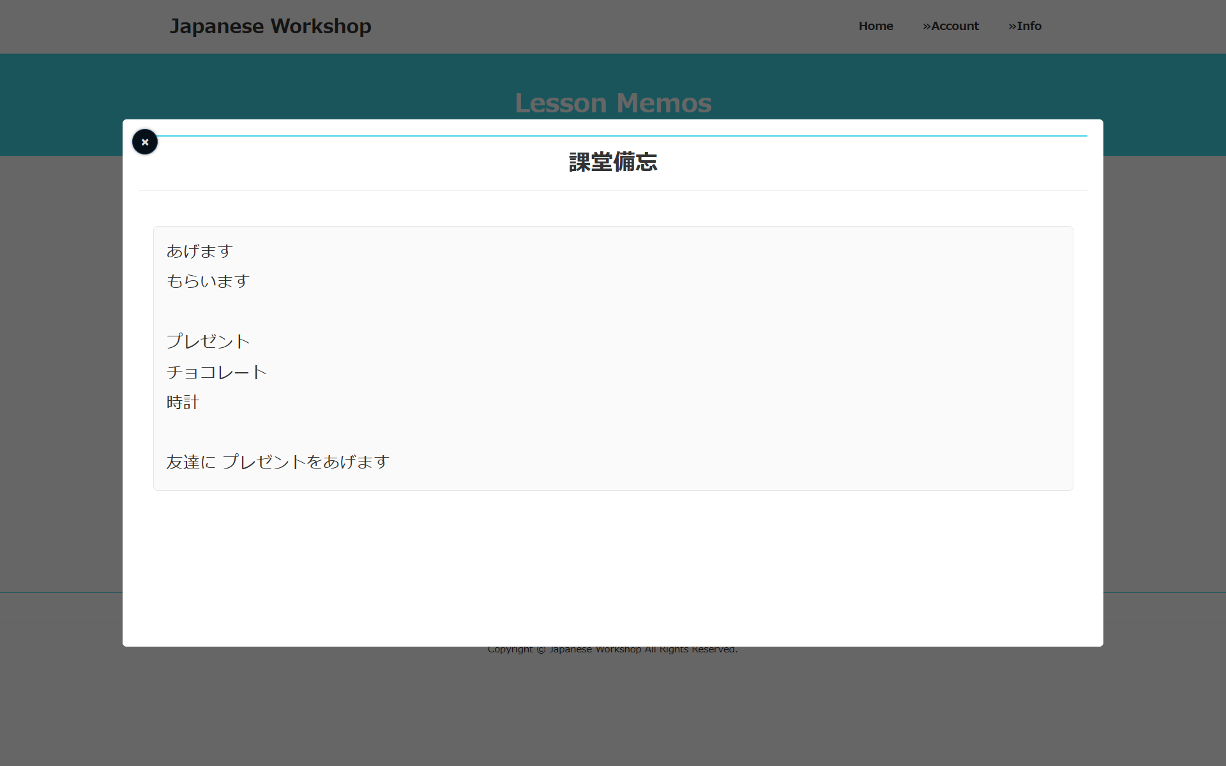The width and height of the screenshot is (1226, 766).
Task: Open the »Account menu
Action: (x=950, y=26)
